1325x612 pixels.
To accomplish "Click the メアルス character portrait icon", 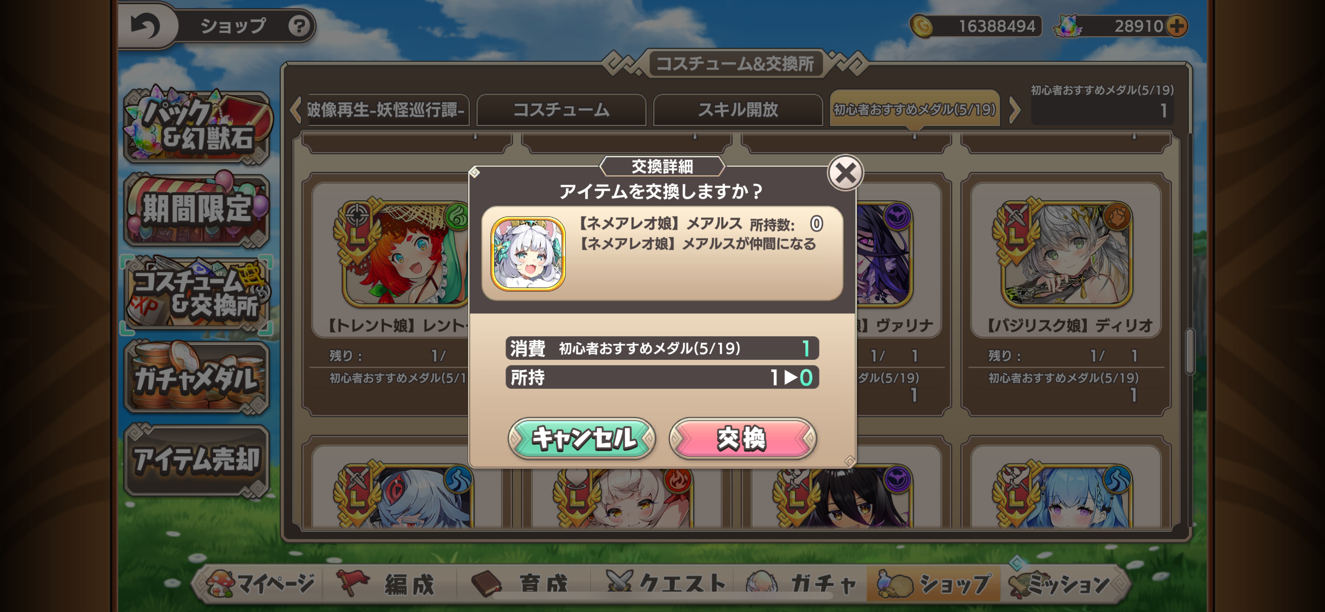I will 527,254.
